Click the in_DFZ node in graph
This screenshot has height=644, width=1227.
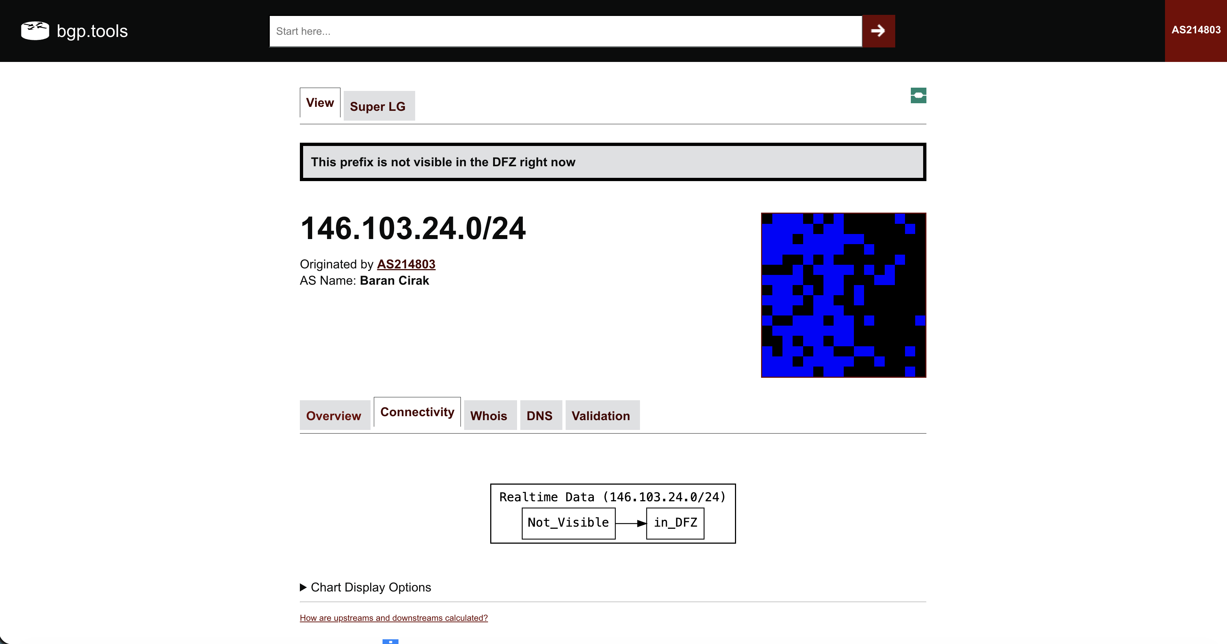[x=675, y=523]
